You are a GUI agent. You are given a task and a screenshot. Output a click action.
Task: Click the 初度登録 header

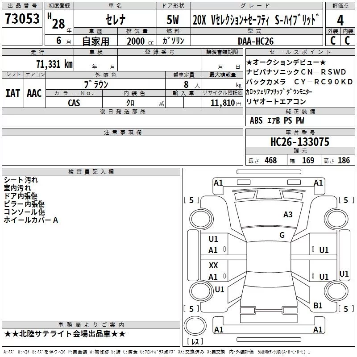point(59,6)
